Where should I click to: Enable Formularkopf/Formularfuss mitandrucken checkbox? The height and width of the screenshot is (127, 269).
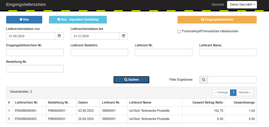179,32
